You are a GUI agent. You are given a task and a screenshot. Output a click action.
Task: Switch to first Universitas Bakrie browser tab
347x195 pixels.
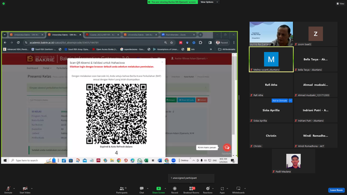pos(26,35)
